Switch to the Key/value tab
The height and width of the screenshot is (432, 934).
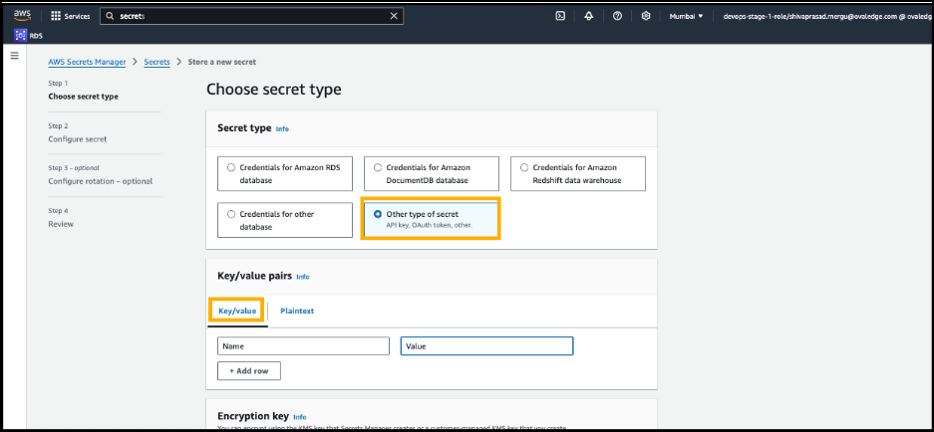point(237,312)
